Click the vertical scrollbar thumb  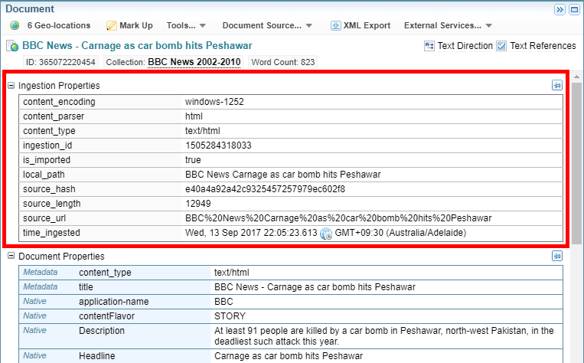click(576, 161)
